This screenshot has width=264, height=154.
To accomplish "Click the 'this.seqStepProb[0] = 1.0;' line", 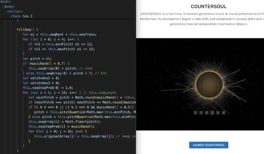I will (48, 88).
